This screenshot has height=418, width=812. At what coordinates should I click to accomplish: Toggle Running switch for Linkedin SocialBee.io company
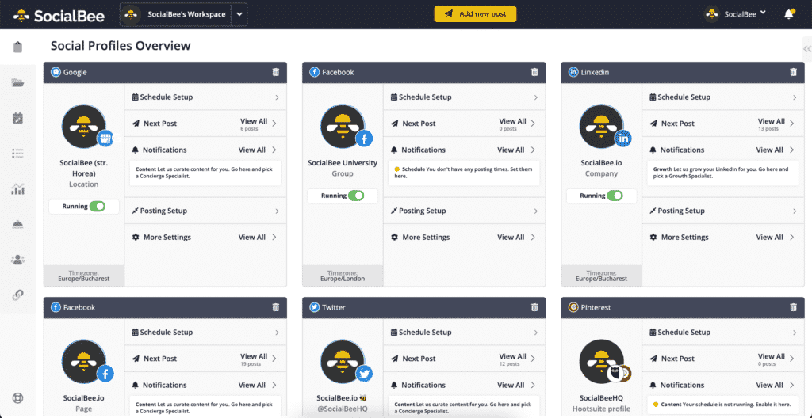click(x=615, y=196)
